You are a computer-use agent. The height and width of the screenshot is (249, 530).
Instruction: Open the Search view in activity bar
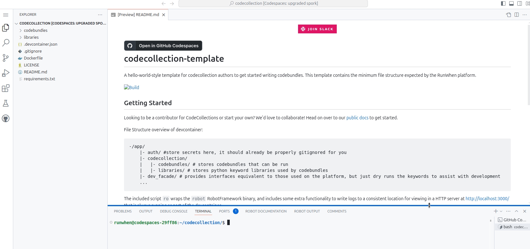6,43
